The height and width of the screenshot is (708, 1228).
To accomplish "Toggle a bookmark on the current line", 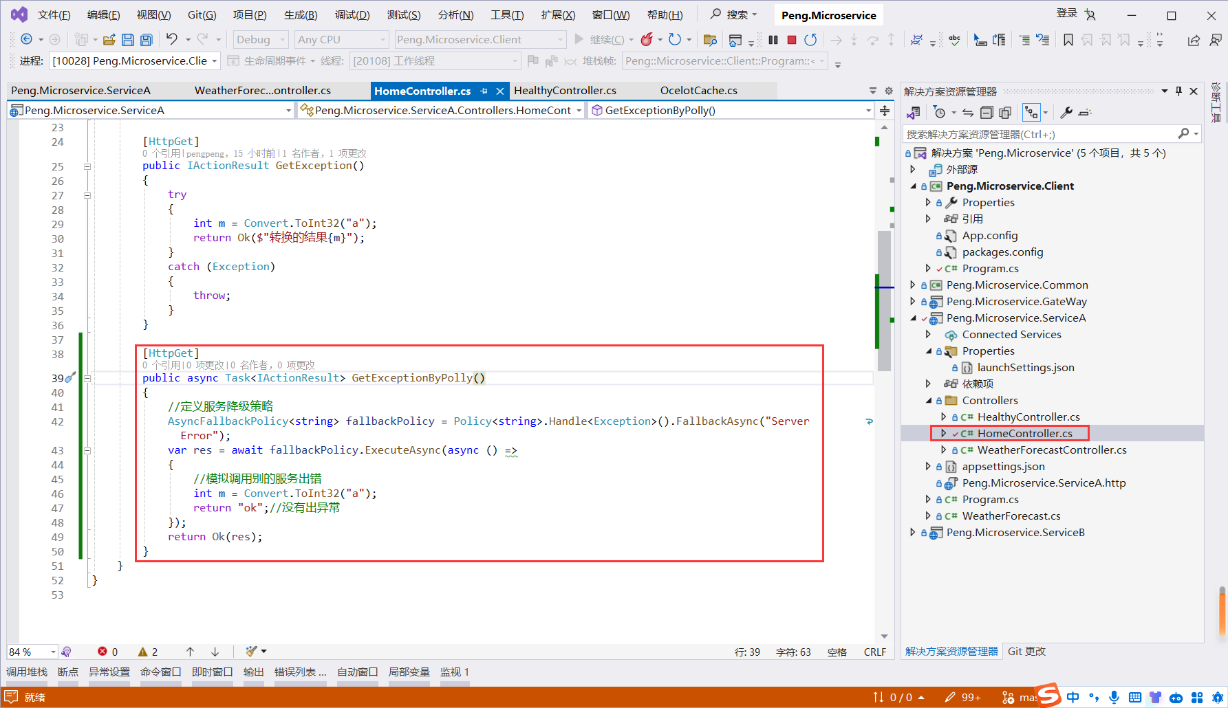I will click(x=1068, y=40).
